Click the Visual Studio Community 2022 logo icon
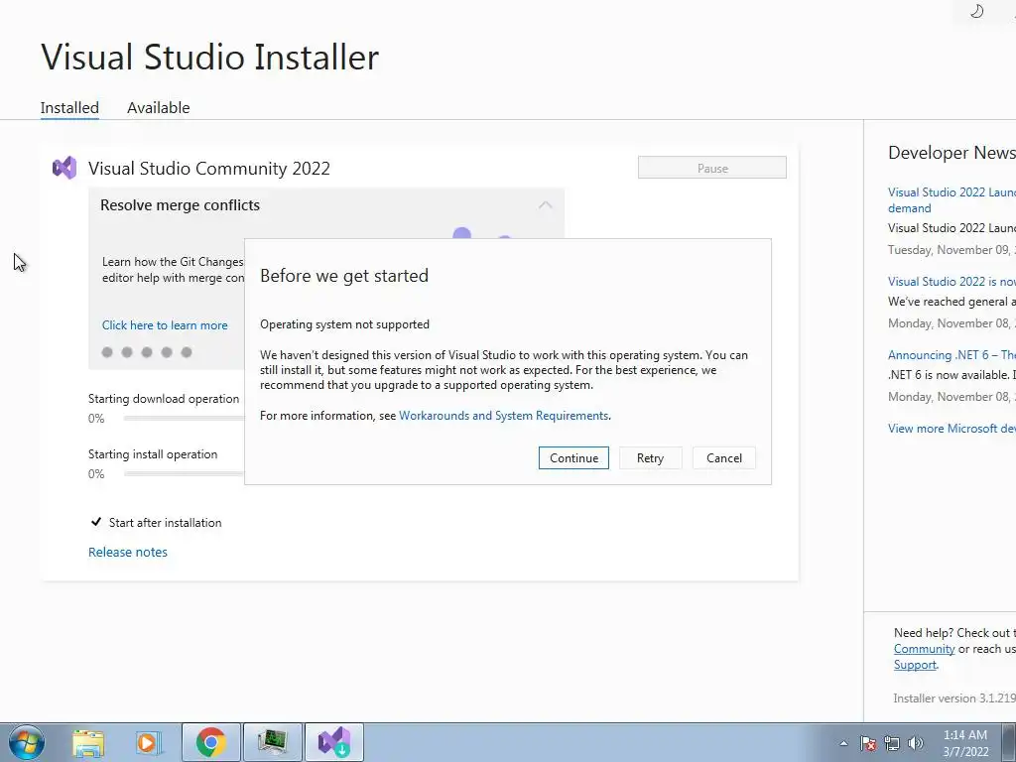This screenshot has height=762, width=1016. coord(64,169)
